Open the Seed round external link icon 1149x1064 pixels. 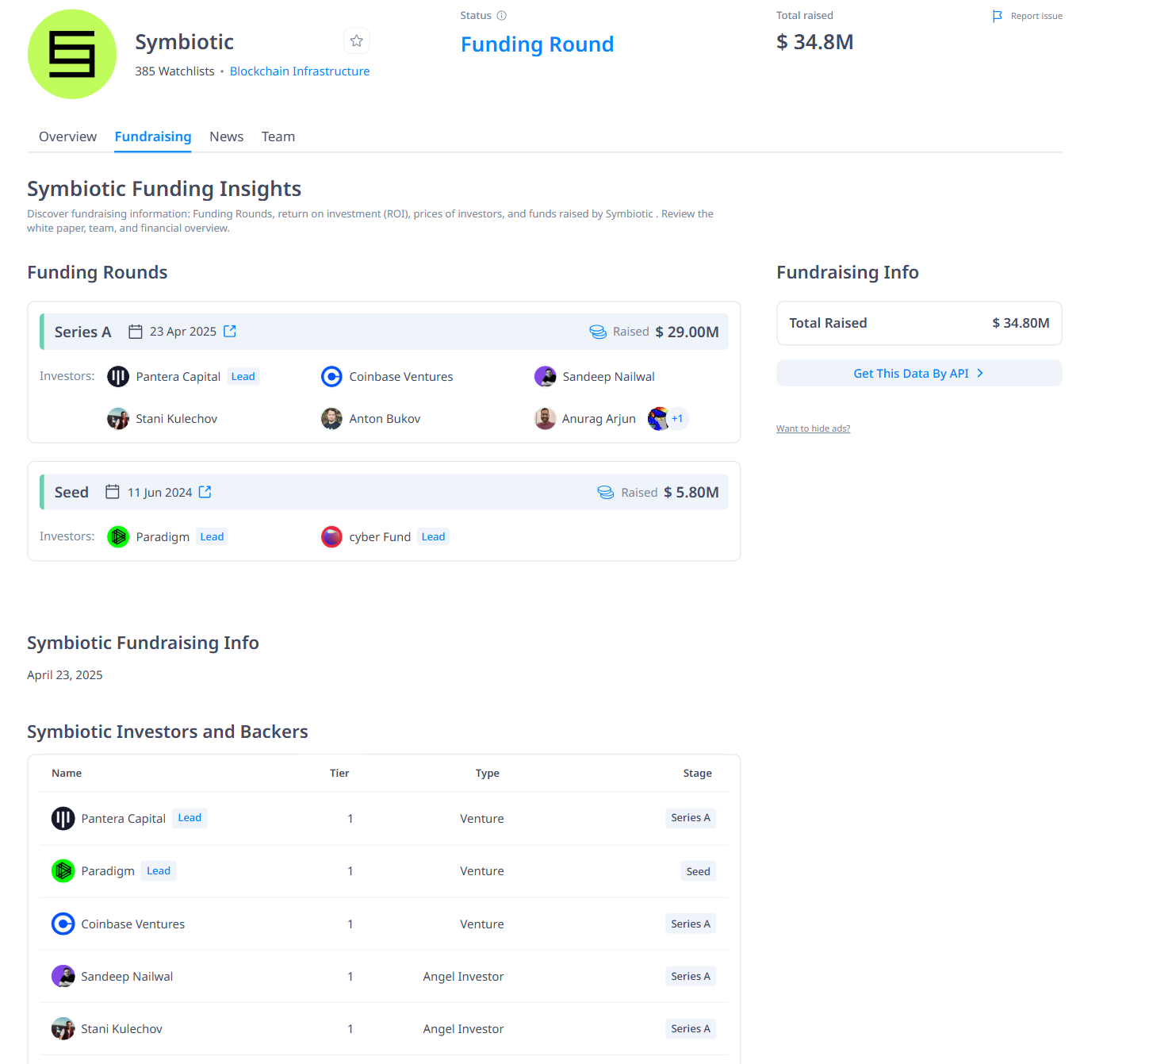(x=205, y=492)
